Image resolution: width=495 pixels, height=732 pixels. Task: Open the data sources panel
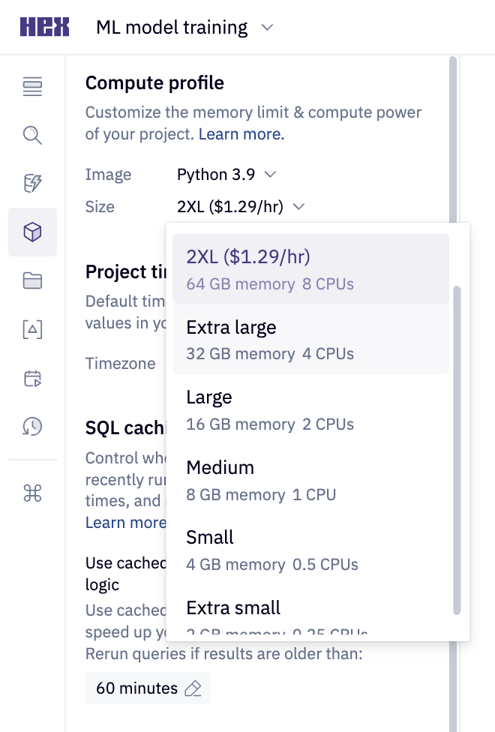point(32,182)
